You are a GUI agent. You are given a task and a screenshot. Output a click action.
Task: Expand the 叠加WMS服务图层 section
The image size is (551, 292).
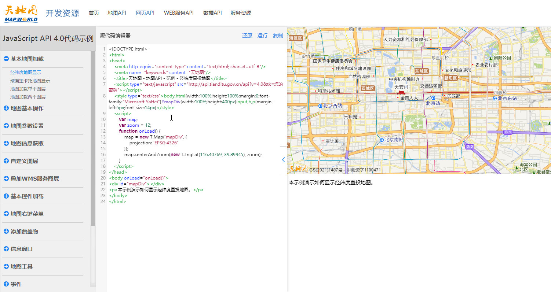coord(6,178)
